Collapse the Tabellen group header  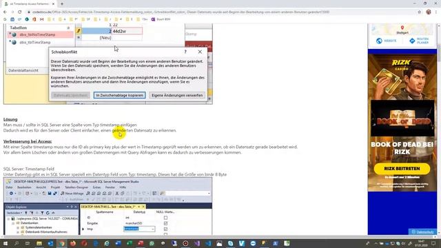click(68, 28)
